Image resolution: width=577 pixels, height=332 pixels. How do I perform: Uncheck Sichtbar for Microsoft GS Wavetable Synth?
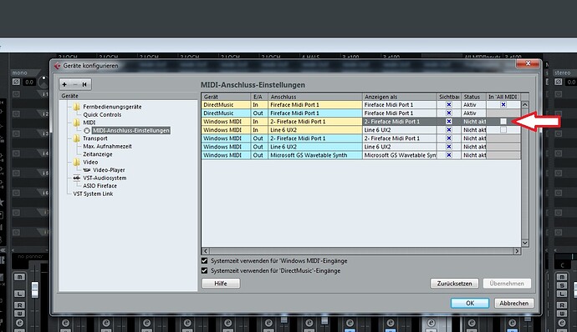(448, 155)
